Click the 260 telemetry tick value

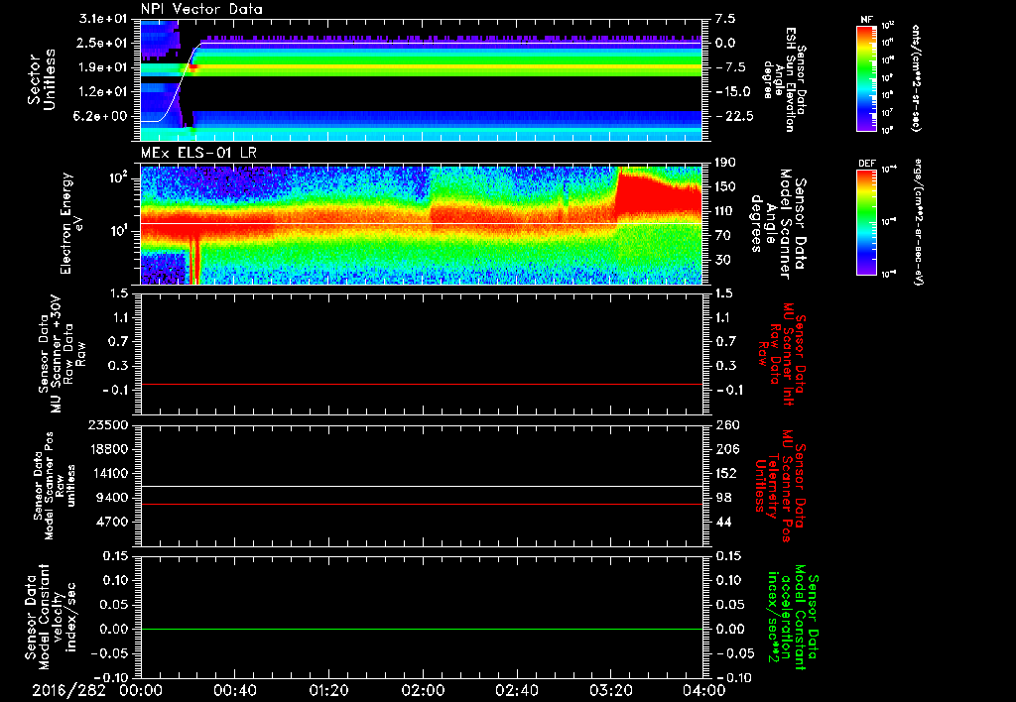pos(725,424)
